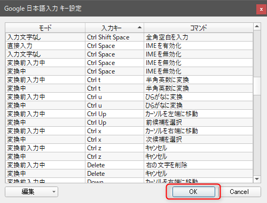Select ひらがなに変換 in 変換前入力中 row
The image size is (267, 203).
199,97
